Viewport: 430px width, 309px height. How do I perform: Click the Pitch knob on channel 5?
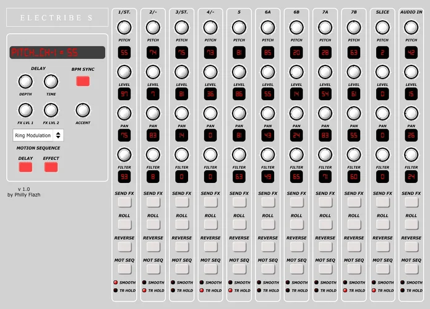[x=239, y=27]
